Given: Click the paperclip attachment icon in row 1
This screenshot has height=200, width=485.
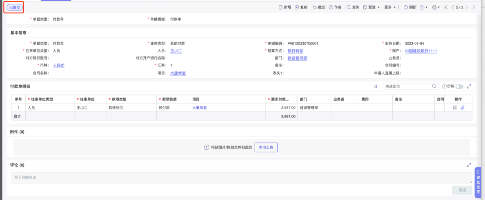Looking at the screenshot, I should pos(463,108).
